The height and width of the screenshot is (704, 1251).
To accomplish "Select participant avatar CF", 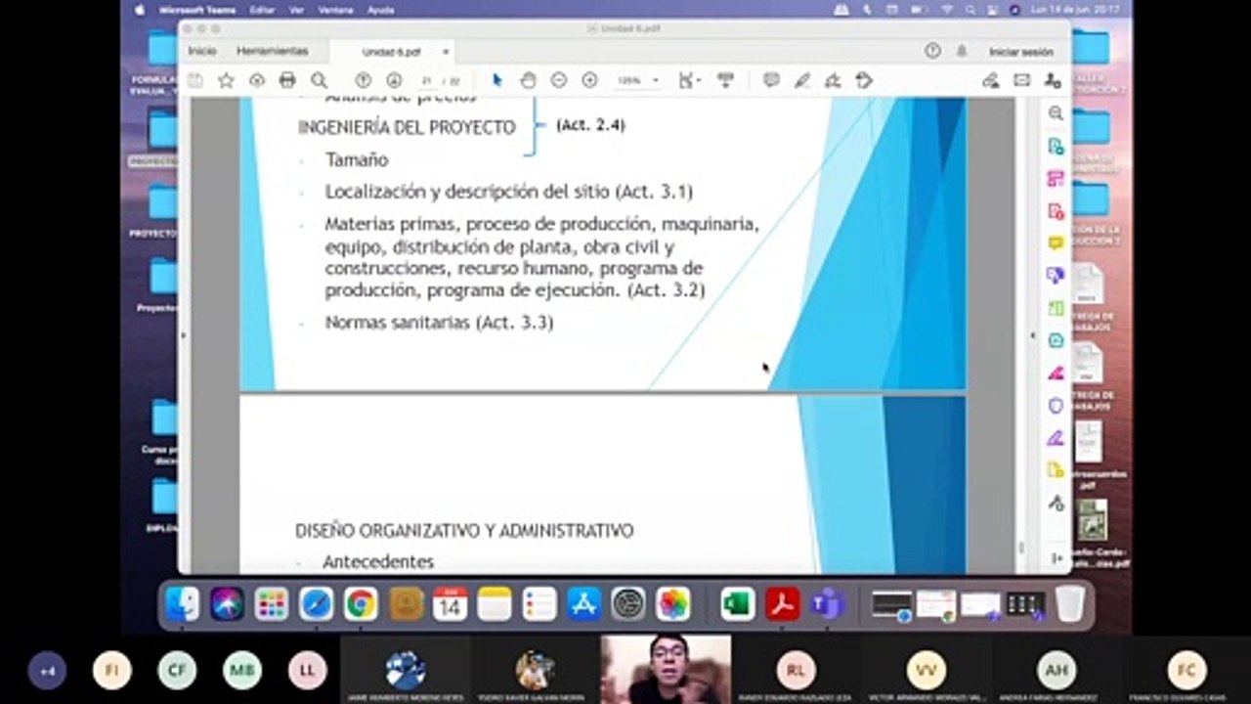I will 177,671.
